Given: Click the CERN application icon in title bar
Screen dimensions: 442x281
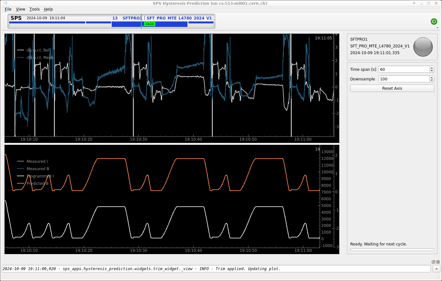Looking at the screenshot, I should pyautogui.click(x=5, y=3).
